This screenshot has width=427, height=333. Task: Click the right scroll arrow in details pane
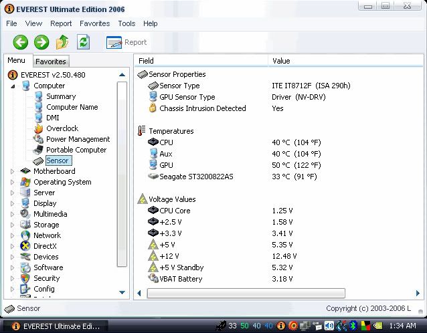418,293
